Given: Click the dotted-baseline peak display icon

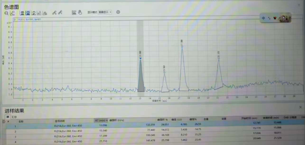Looking at the screenshot, I should pos(34,13).
